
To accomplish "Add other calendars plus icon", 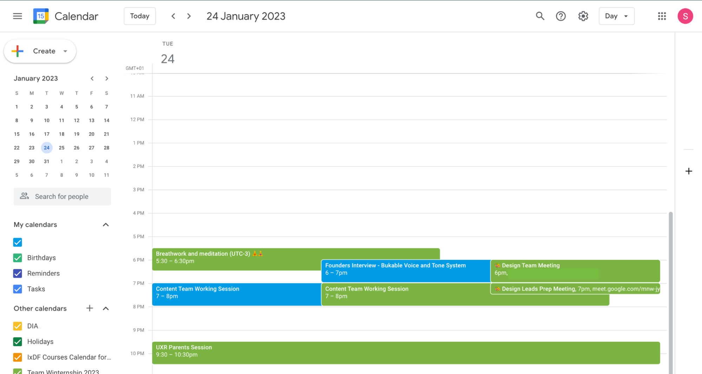I will click(90, 308).
